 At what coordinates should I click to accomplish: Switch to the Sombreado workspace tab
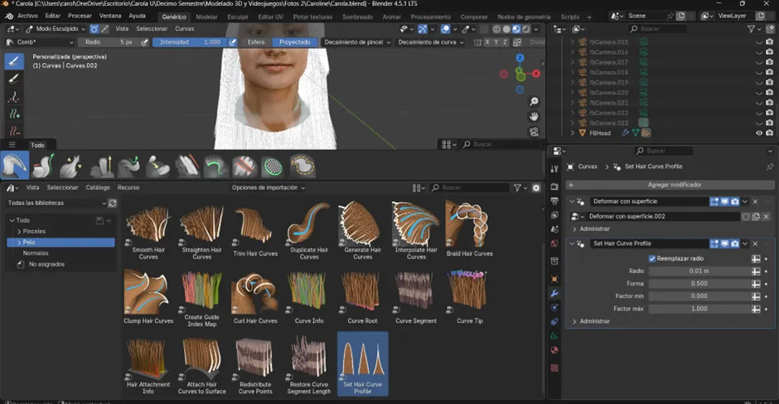pos(357,17)
